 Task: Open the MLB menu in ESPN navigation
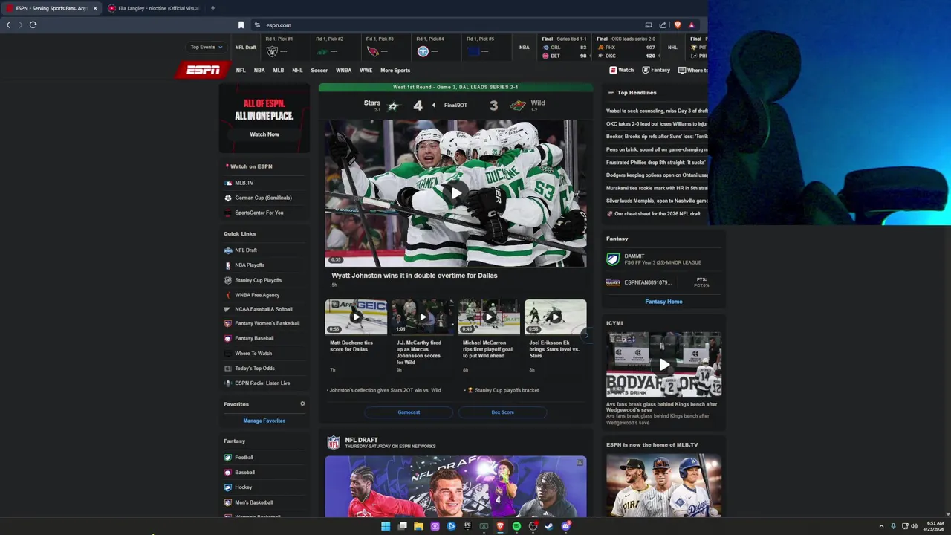(x=279, y=71)
